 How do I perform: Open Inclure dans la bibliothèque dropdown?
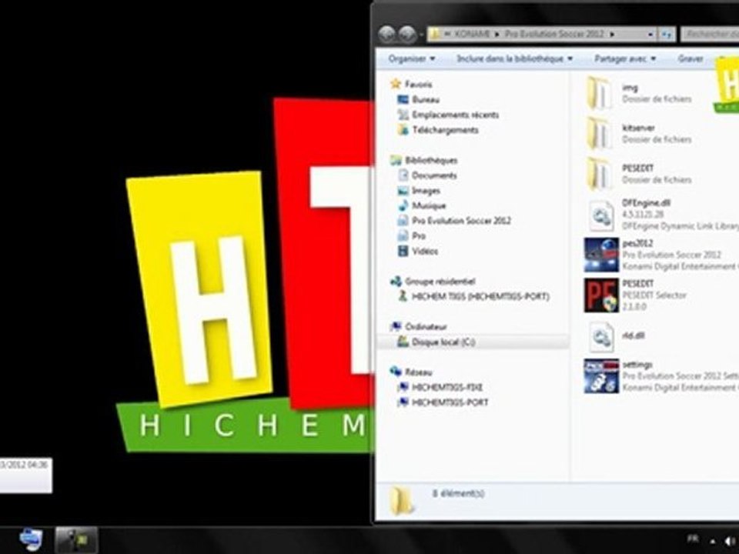click(x=515, y=59)
